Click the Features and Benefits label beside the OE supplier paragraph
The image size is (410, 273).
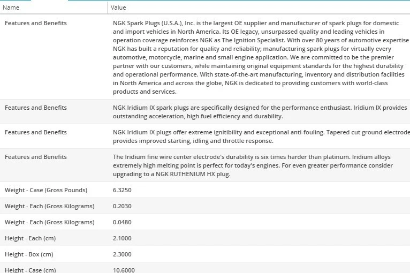click(x=36, y=23)
